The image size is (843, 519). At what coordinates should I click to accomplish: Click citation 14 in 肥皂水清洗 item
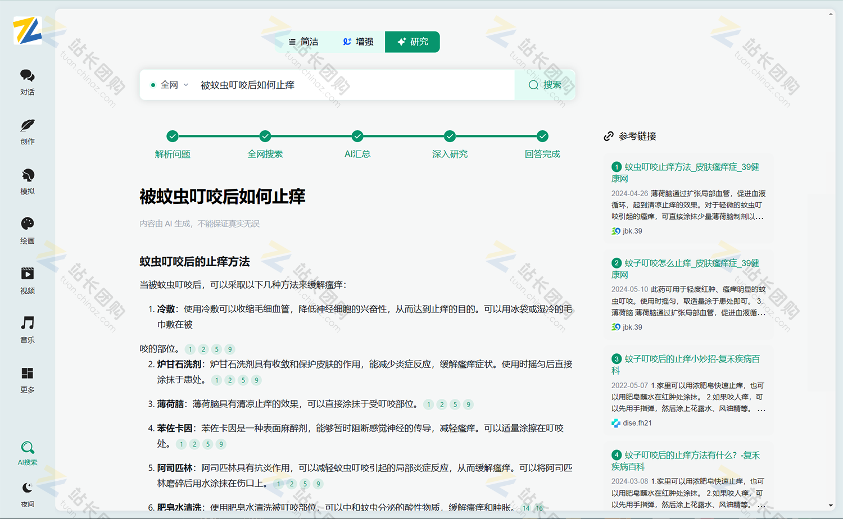pyautogui.click(x=526, y=508)
